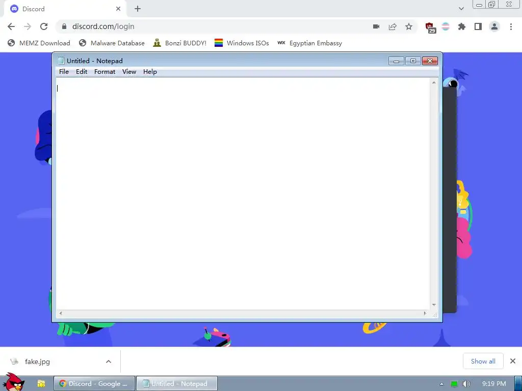Viewport: 522px width, 391px height.
Task: Open Notepad Format menu
Action: click(x=105, y=72)
